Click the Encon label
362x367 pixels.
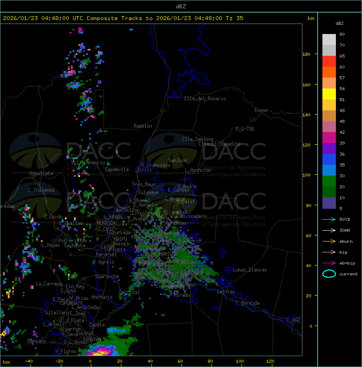click(x=261, y=110)
